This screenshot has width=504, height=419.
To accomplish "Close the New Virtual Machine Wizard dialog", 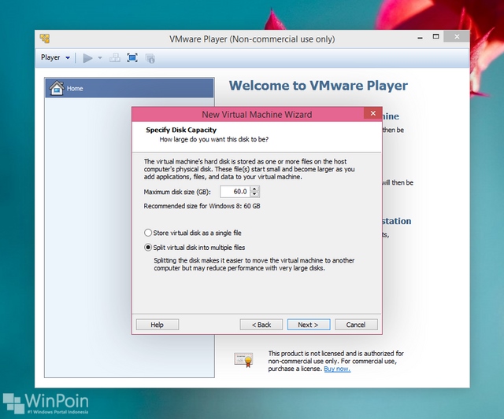I will [372, 113].
